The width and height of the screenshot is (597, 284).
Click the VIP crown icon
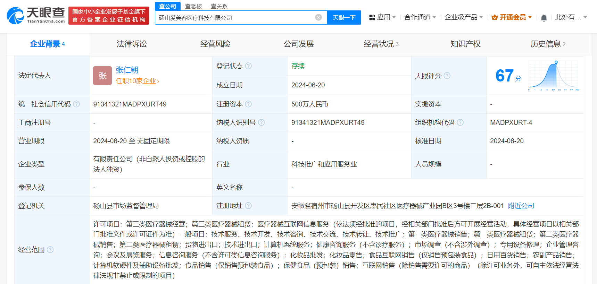click(x=495, y=17)
